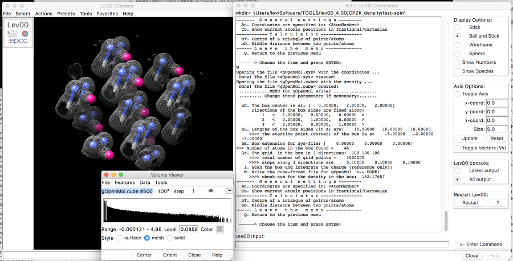Click the histogram threshold marker

tap(105, 211)
